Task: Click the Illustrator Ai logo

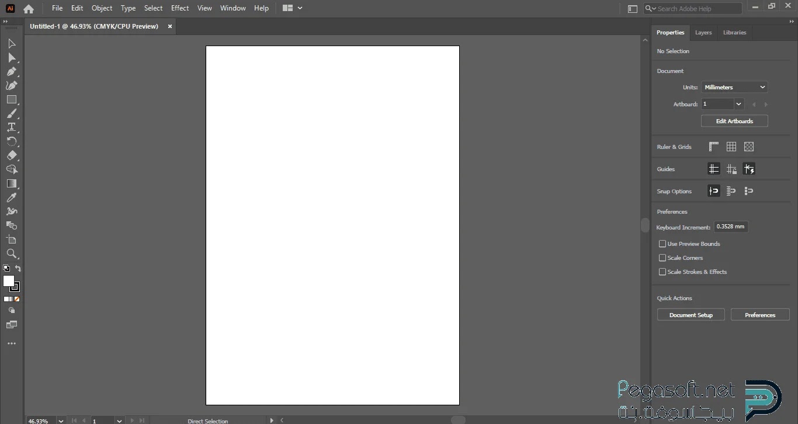Action: [10, 8]
